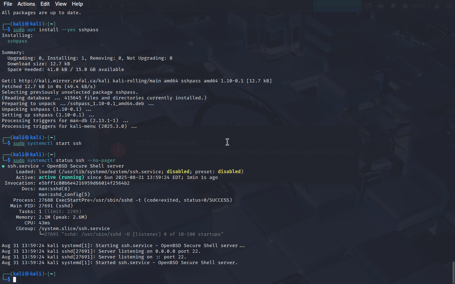Switch to workspace 4 in panel
Screen dimensions: 455x284
(122, 6)
